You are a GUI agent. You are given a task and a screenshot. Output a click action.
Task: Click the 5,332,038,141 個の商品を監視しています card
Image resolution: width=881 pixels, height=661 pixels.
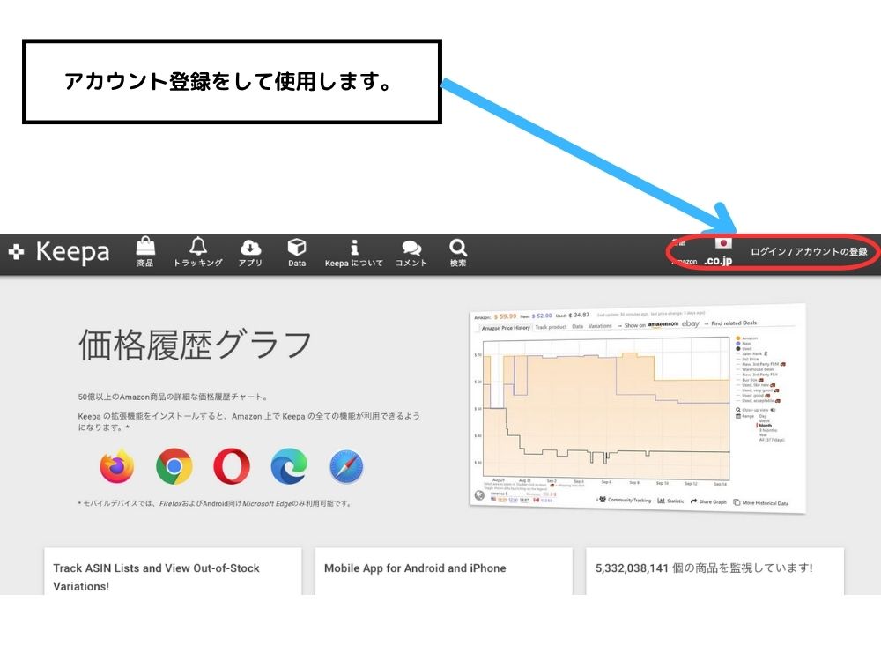tap(714, 572)
